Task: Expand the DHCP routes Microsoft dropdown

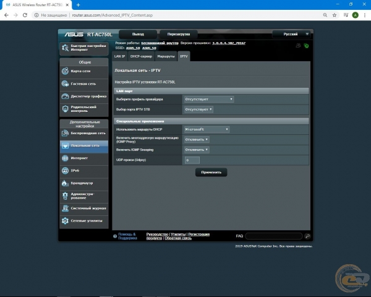Action: pyautogui.click(x=207, y=129)
